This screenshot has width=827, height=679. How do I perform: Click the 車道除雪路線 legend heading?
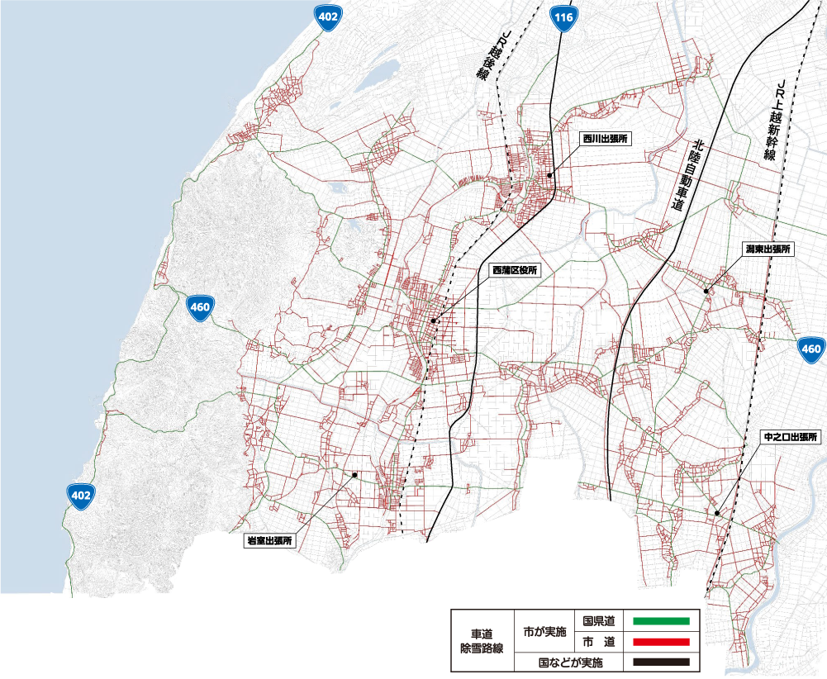point(482,641)
